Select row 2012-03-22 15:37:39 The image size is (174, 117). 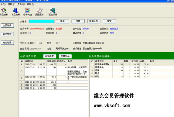53,78
